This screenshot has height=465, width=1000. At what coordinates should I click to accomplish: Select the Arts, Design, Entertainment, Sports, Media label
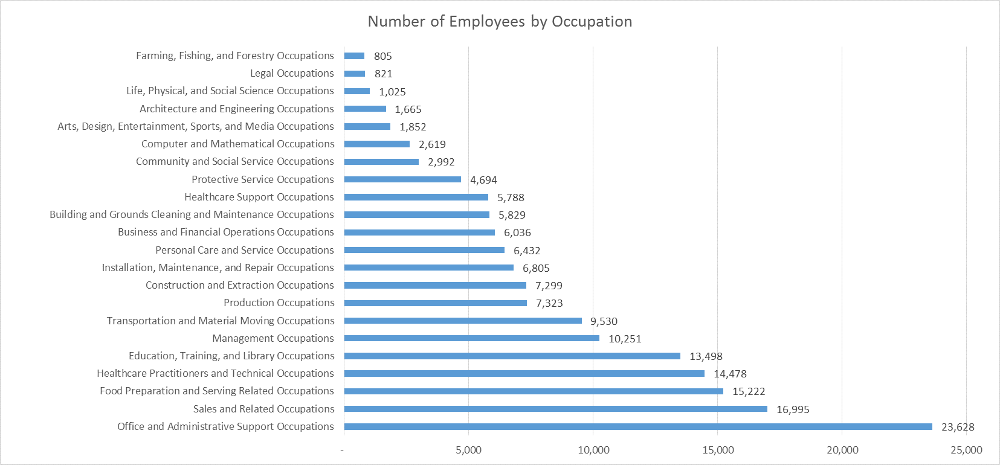(x=195, y=126)
